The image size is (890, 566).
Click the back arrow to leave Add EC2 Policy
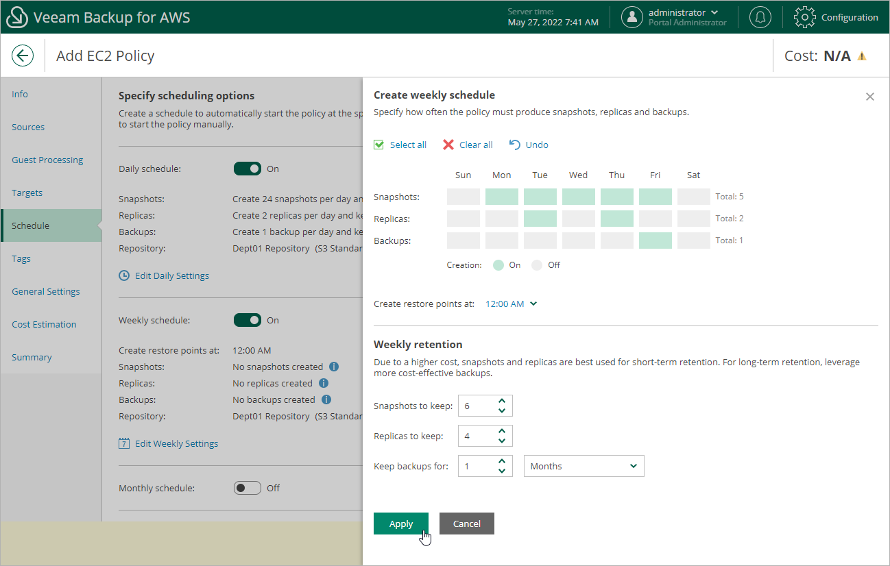click(x=23, y=56)
